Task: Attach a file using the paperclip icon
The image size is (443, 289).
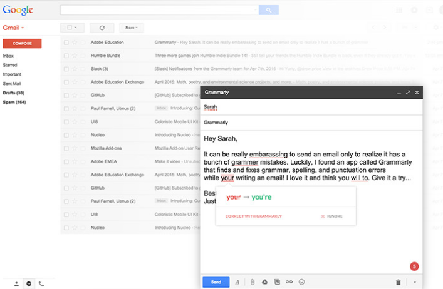Action: pyautogui.click(x=253, y=282)
